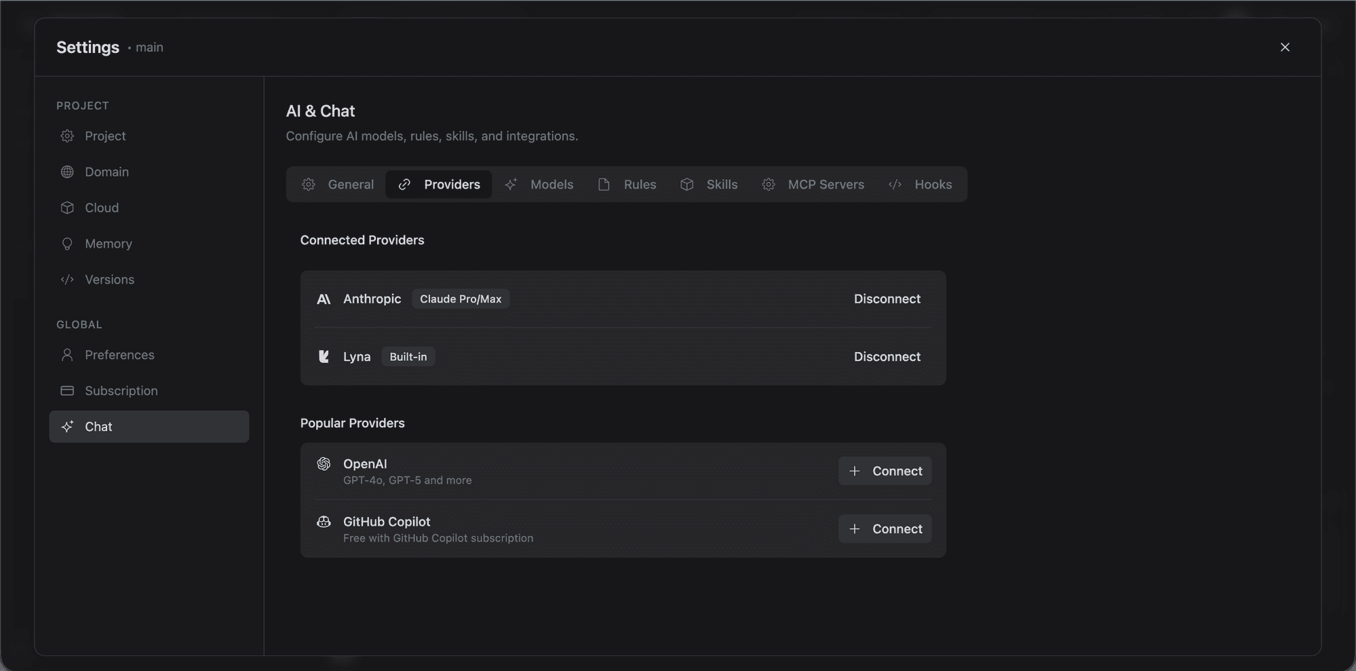Close the Settings dialog

1285,47
